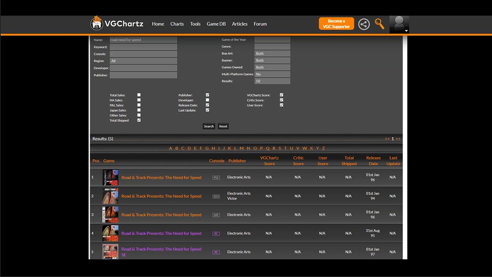Open the Region dropdown set to All

coord(143,61)
